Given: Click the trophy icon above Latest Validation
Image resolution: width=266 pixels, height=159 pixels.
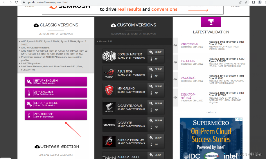Looking at the screenshot, I should [x=211, y=22].
